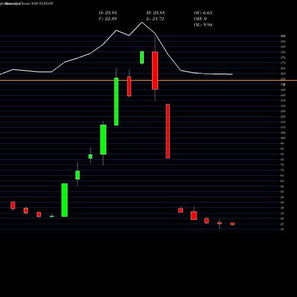Click the orange horizontal price level line
The image size is (297, 297).
point(148,80)
